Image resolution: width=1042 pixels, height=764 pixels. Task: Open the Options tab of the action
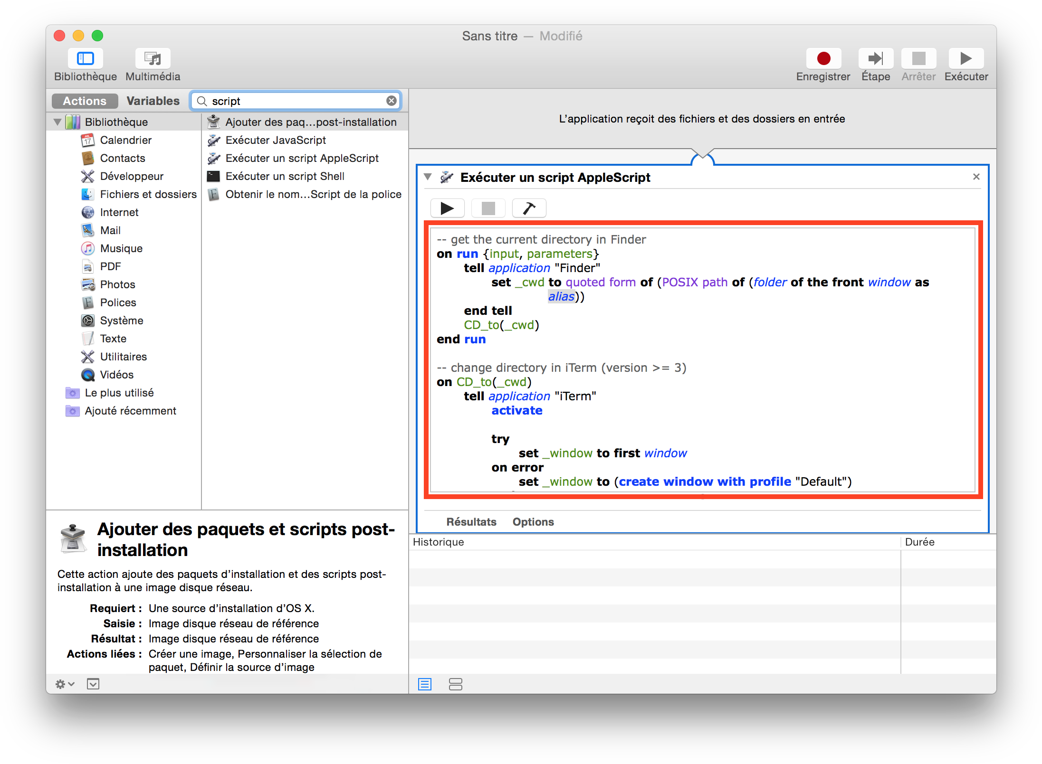pos(533,522)
